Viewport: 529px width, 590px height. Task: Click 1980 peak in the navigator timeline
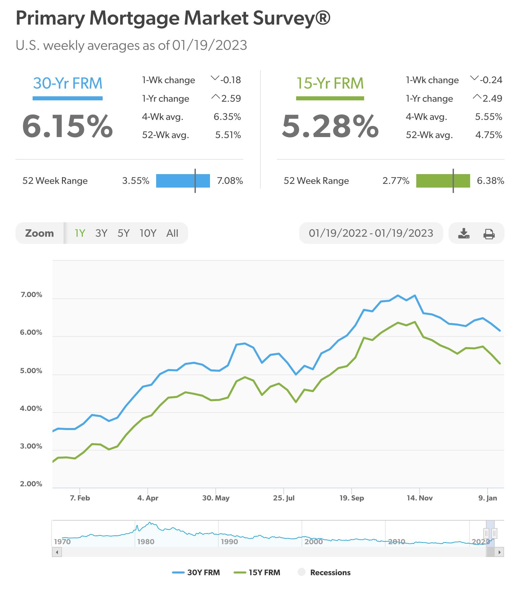[x=150, y=524]
